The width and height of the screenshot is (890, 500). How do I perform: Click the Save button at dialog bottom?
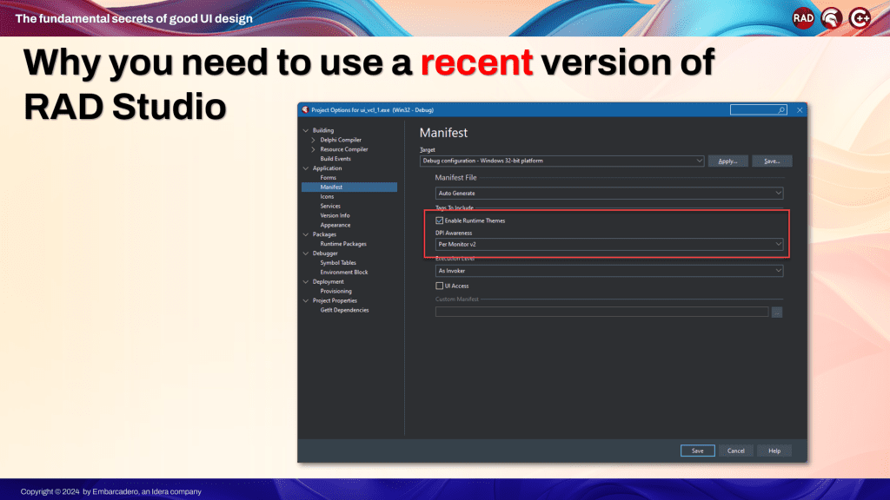(698, 451)
